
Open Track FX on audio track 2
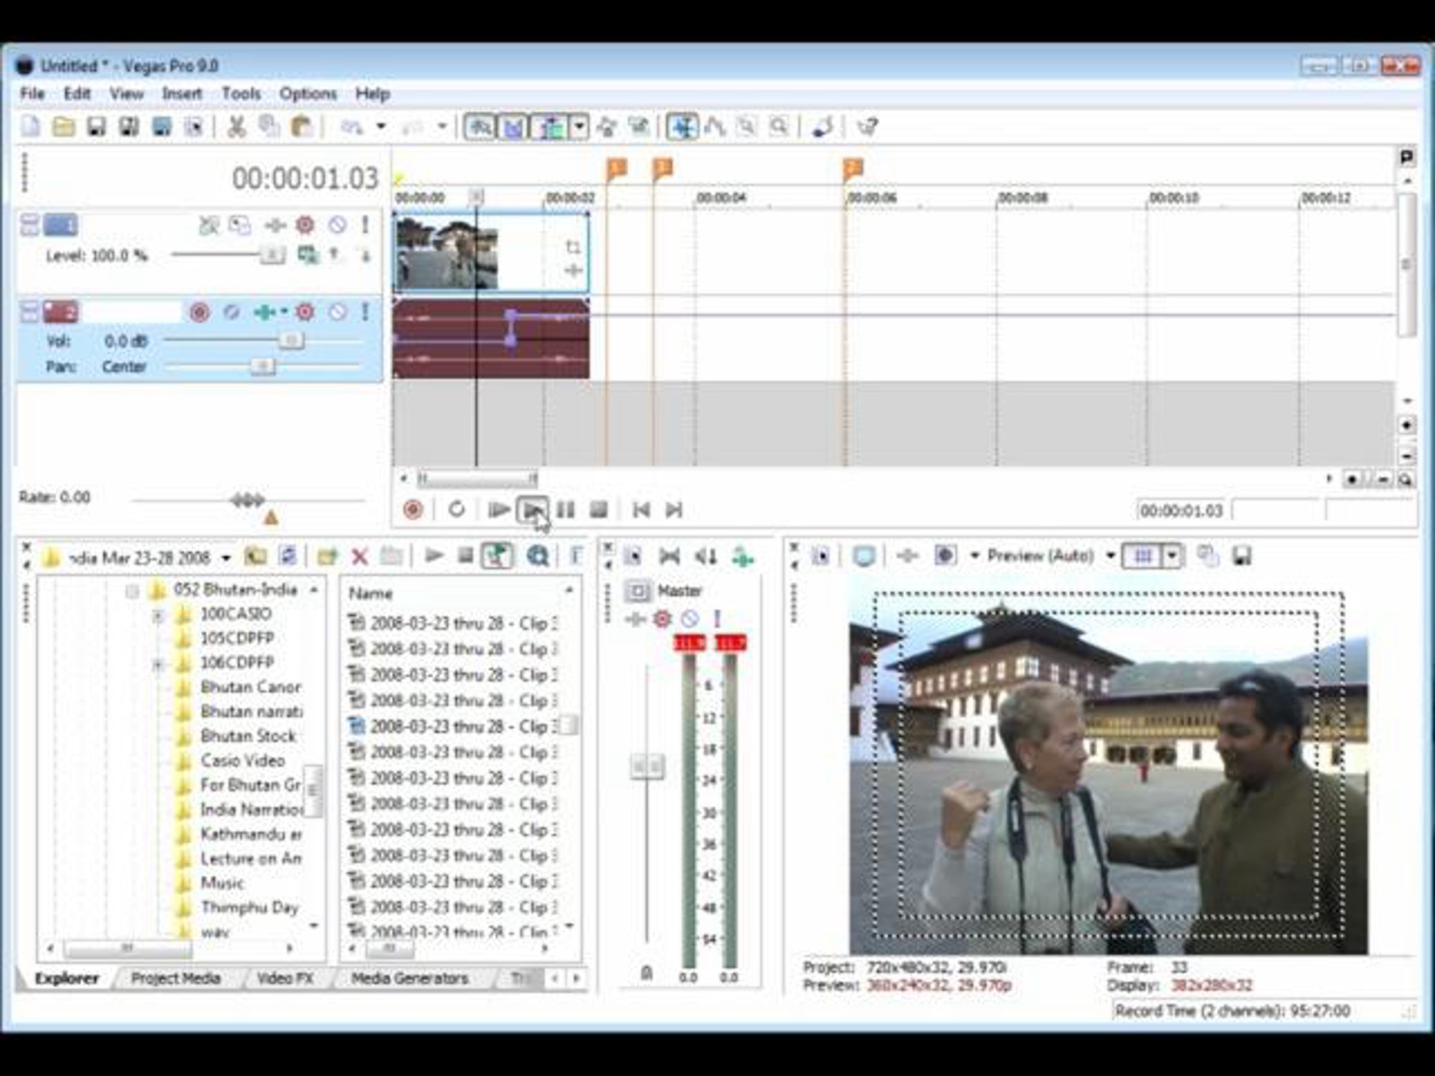[266, 312]
